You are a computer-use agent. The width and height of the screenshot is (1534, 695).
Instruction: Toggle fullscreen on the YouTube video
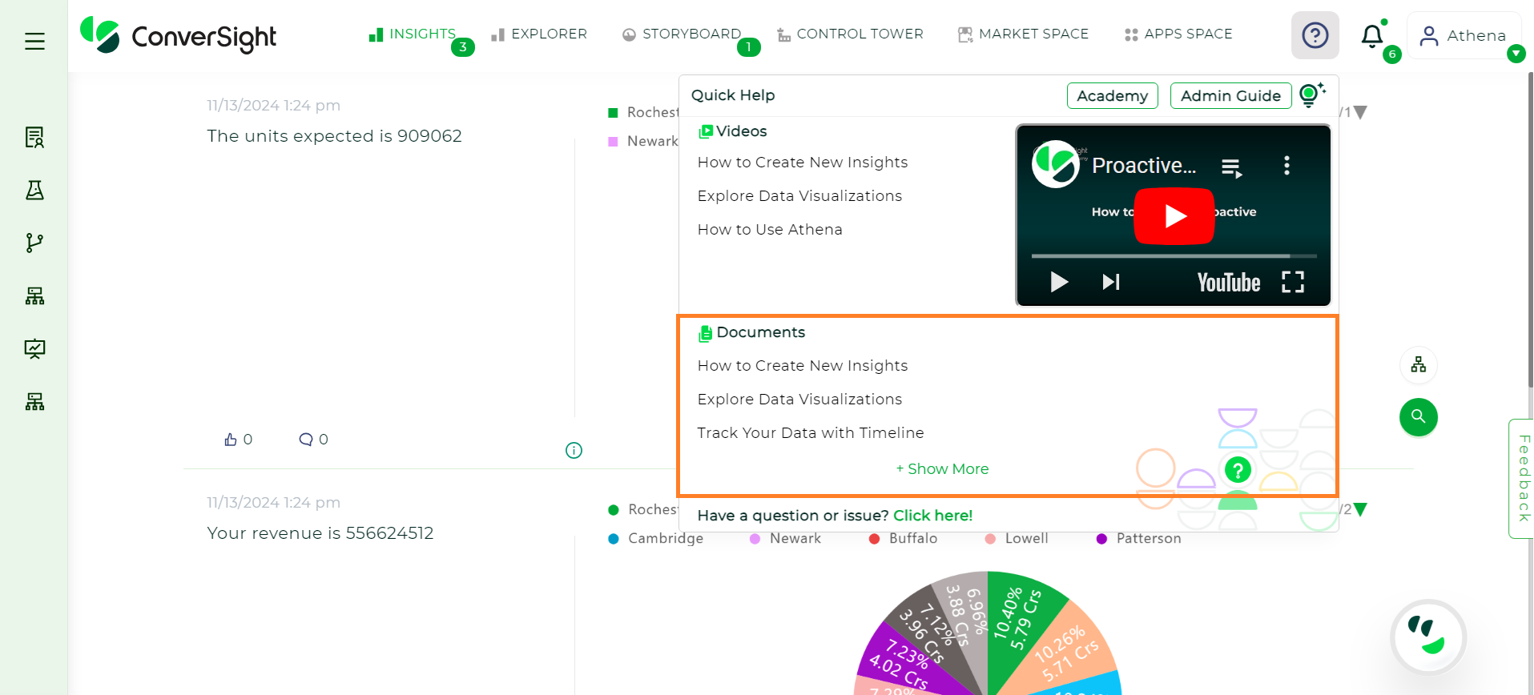pyautogui.click(x=1292, y=282)
